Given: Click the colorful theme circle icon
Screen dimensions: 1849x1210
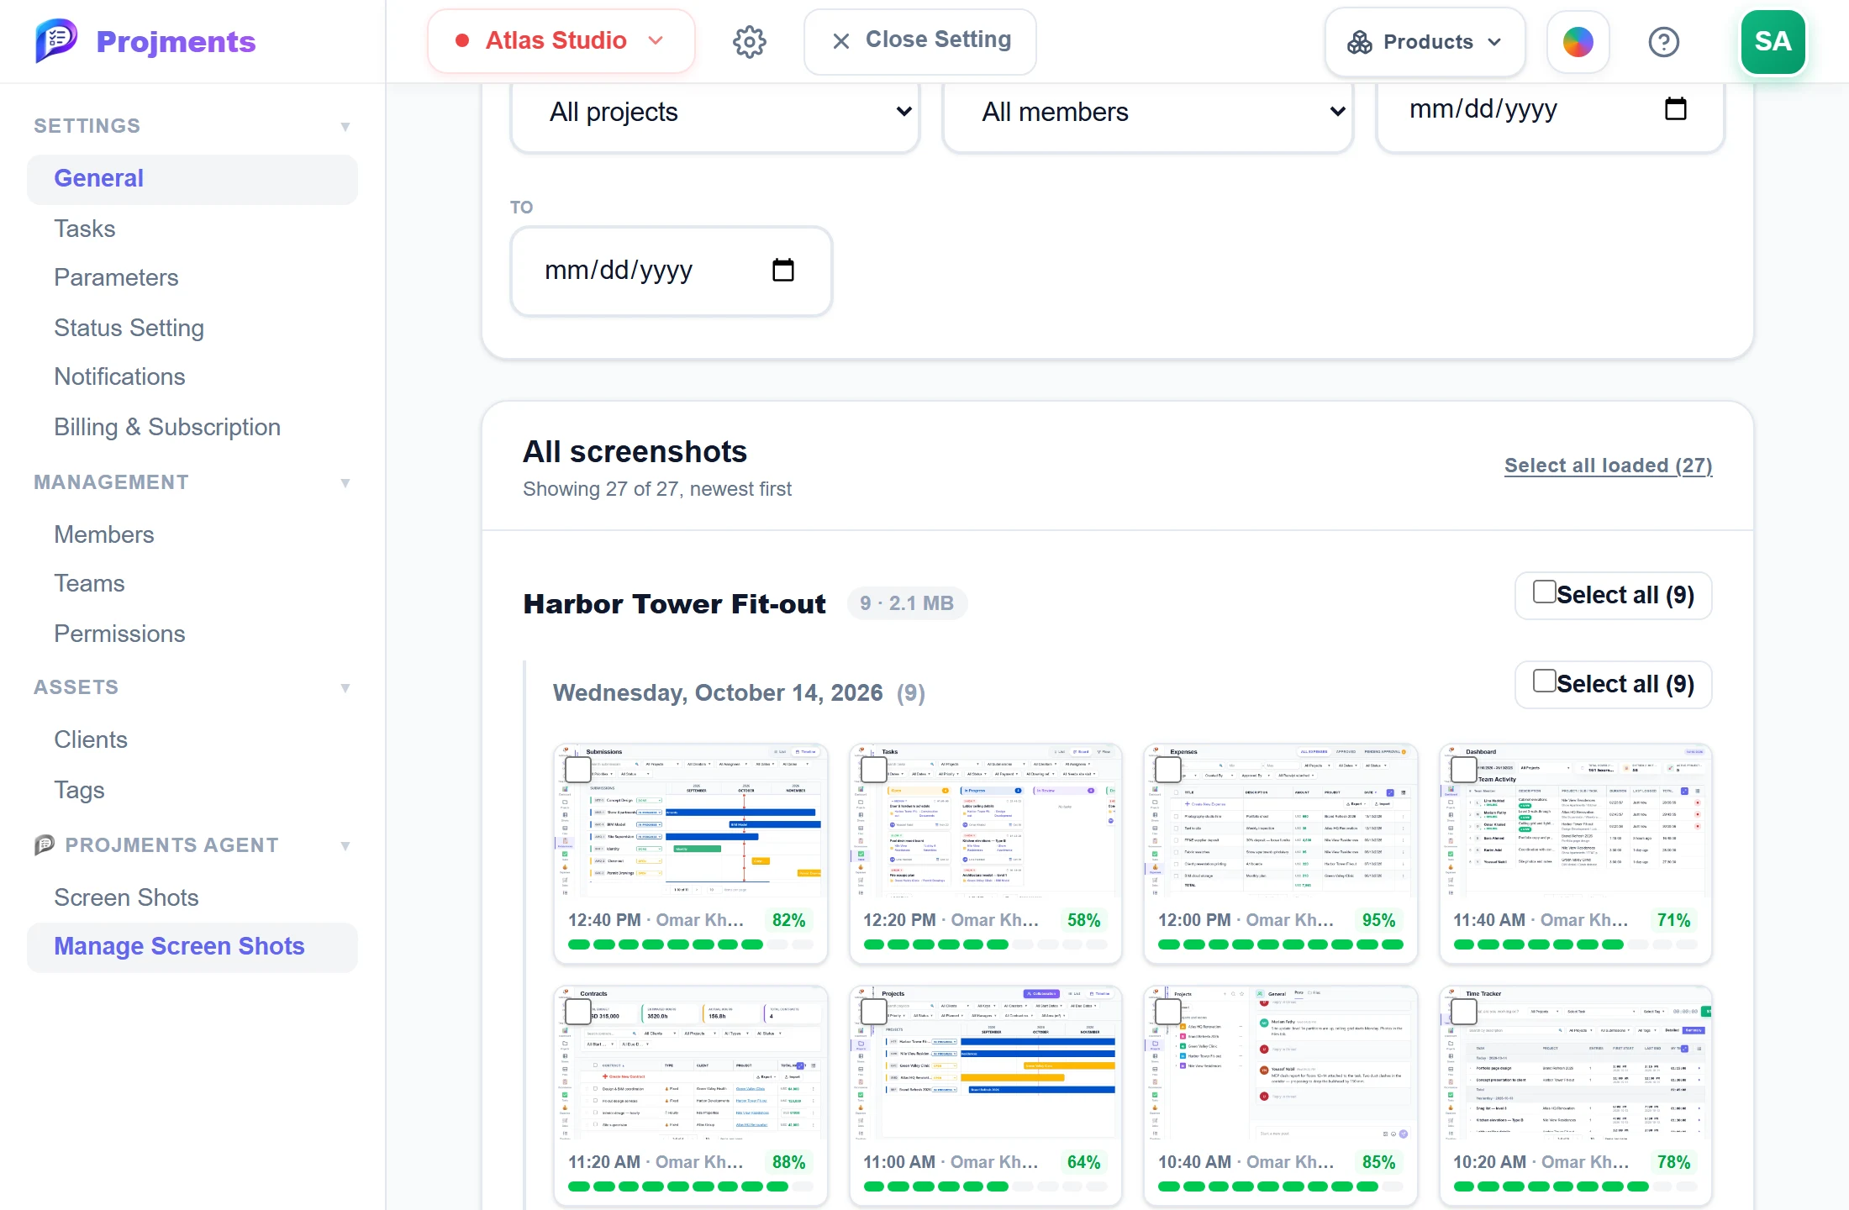Looking at the screenshot, I should click(x=1578, y=41).
